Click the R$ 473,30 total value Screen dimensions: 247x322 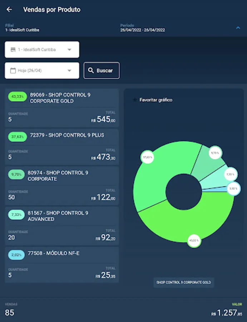103,157
